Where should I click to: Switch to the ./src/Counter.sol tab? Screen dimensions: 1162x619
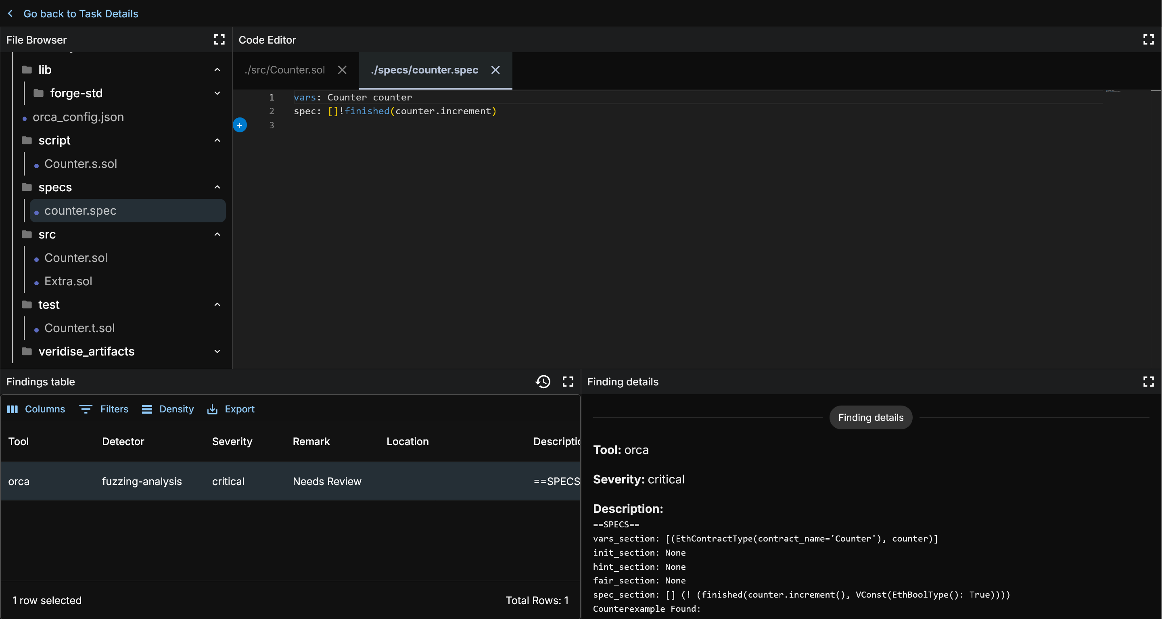click(x=284, y=70)
